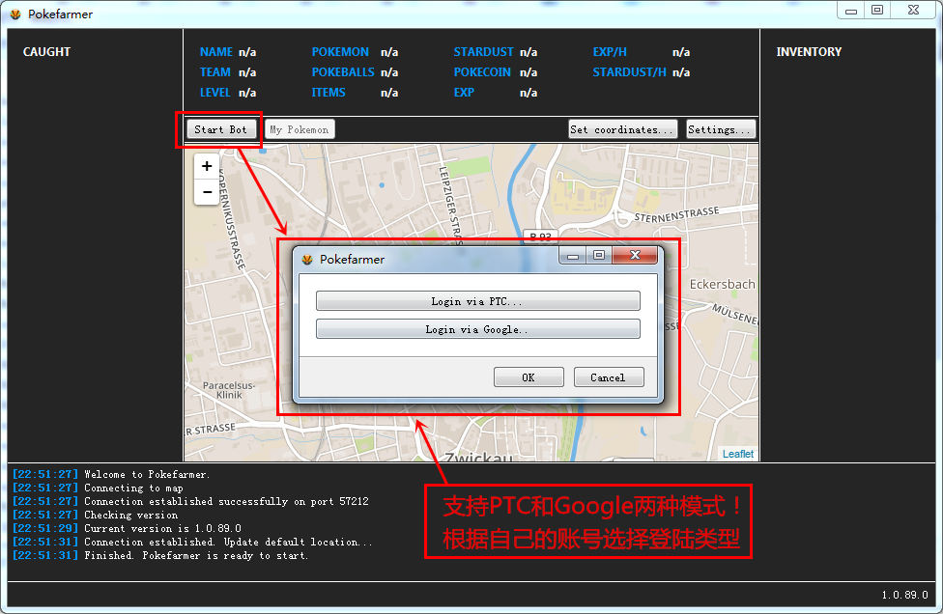
Task: Choose Login via Google
Action: (477, 329)
